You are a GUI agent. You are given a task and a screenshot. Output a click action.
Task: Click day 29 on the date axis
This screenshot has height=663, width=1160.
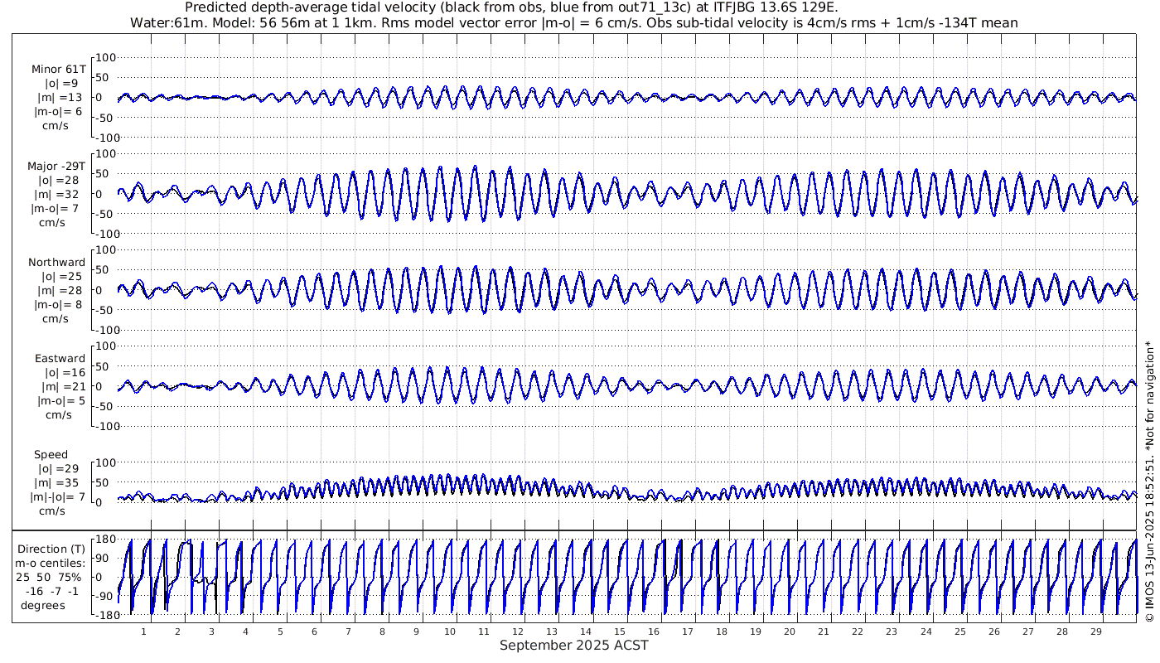[1095, 632]
